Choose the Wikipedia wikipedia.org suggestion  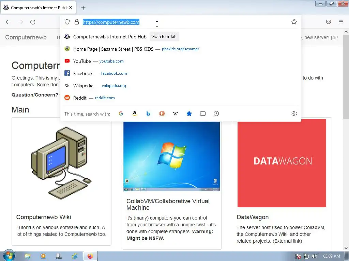tap(181, 85)
